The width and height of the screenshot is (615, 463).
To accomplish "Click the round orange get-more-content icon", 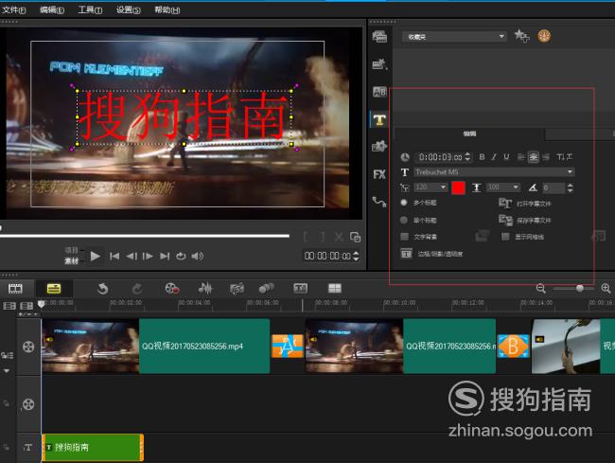I will pyautogui.click(x=544, y=36).
